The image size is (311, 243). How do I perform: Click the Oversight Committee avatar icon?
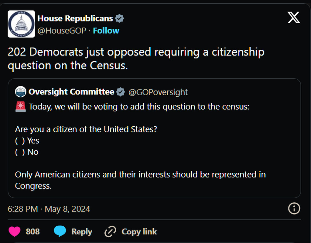[x=21, y=92]
